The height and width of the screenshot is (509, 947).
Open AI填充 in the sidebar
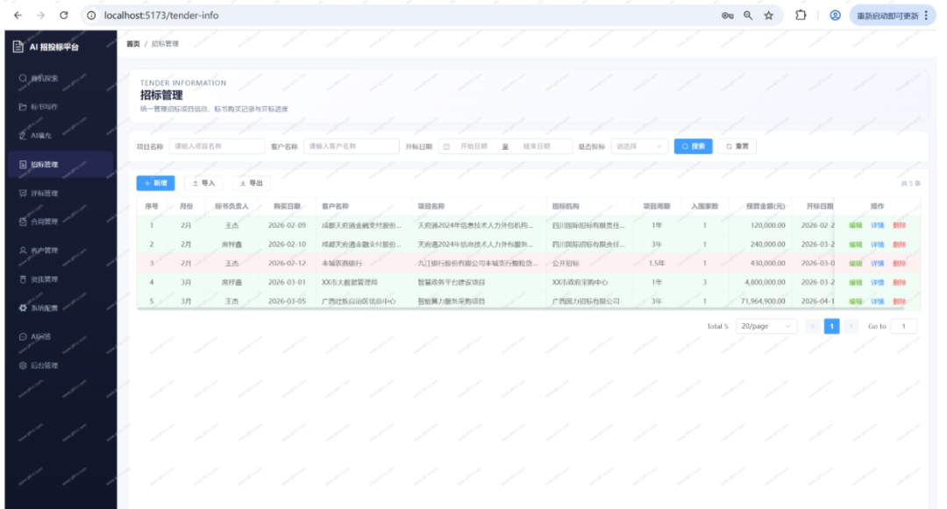[60, 136]
